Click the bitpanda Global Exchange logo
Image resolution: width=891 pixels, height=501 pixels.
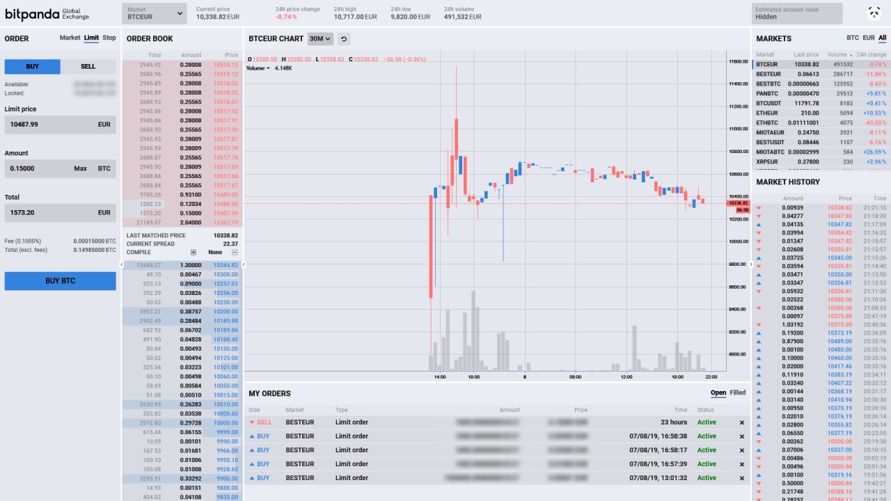pos(47,13)
